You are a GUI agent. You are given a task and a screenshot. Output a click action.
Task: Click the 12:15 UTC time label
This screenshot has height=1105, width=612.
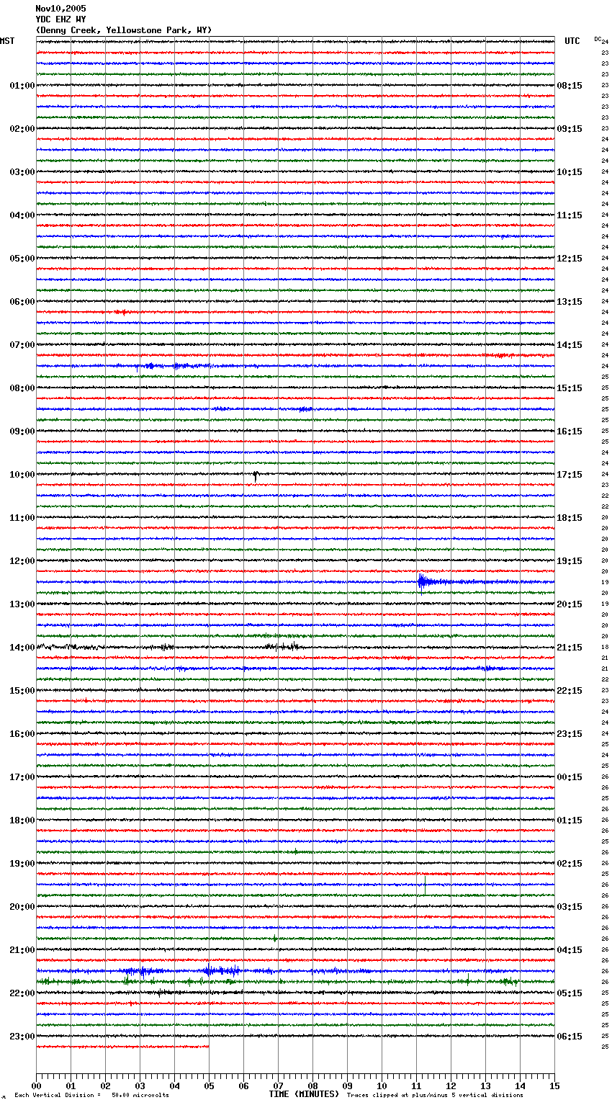pos(570,259)
